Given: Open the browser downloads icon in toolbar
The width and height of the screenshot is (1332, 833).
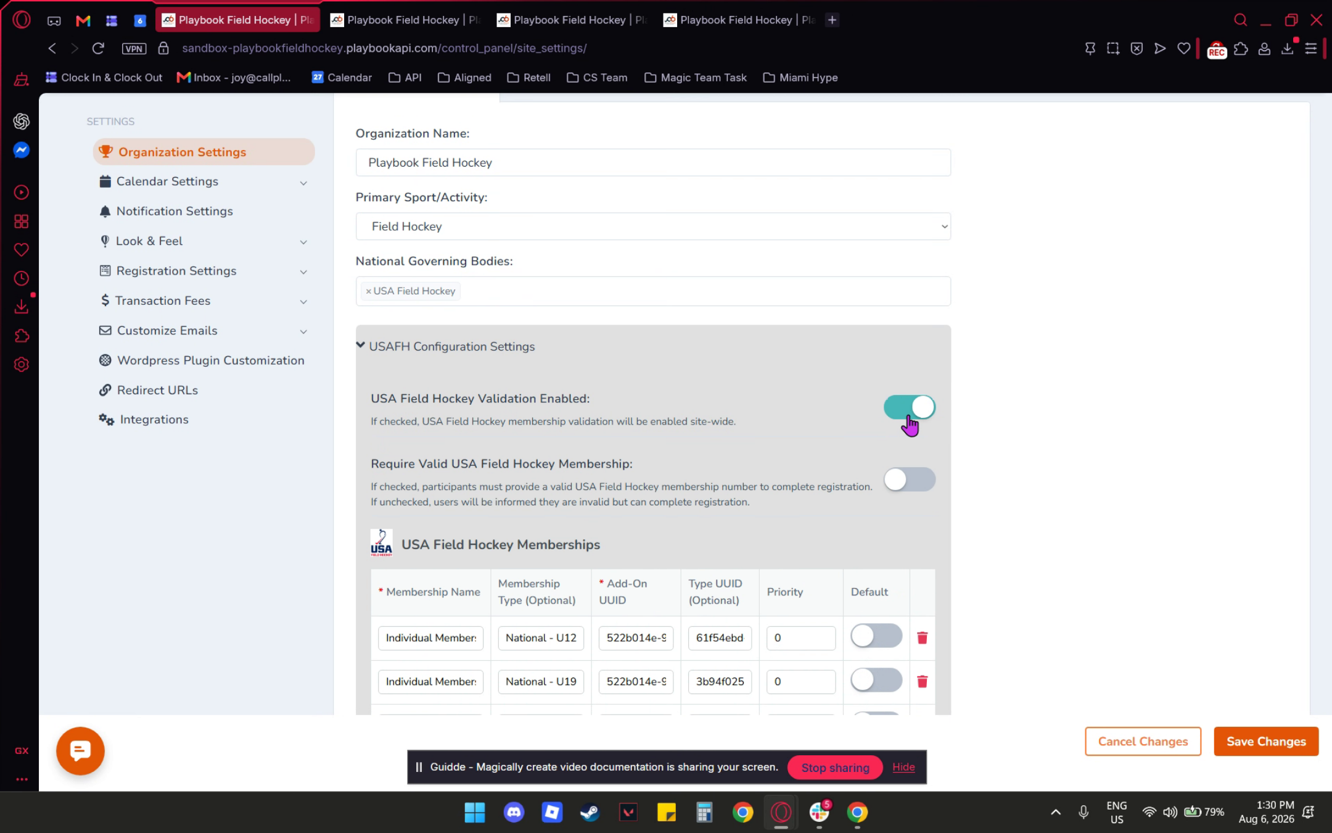Looking at the screenshot, I should point(1288,48).
